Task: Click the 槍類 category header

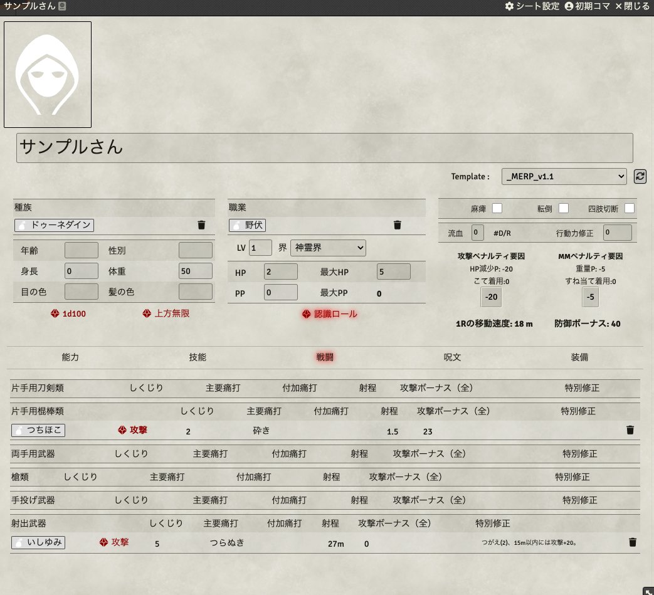Action: tap(20, 477)
